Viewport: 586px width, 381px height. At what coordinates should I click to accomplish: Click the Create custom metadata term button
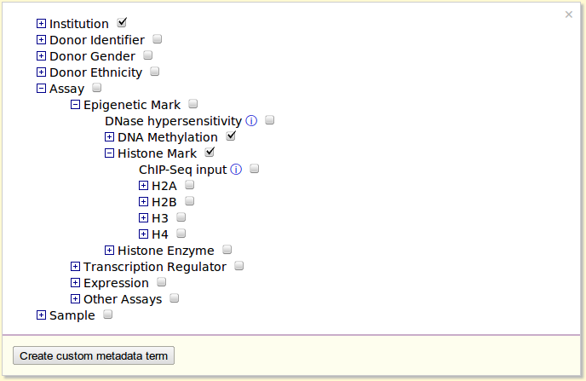[94, 355]
